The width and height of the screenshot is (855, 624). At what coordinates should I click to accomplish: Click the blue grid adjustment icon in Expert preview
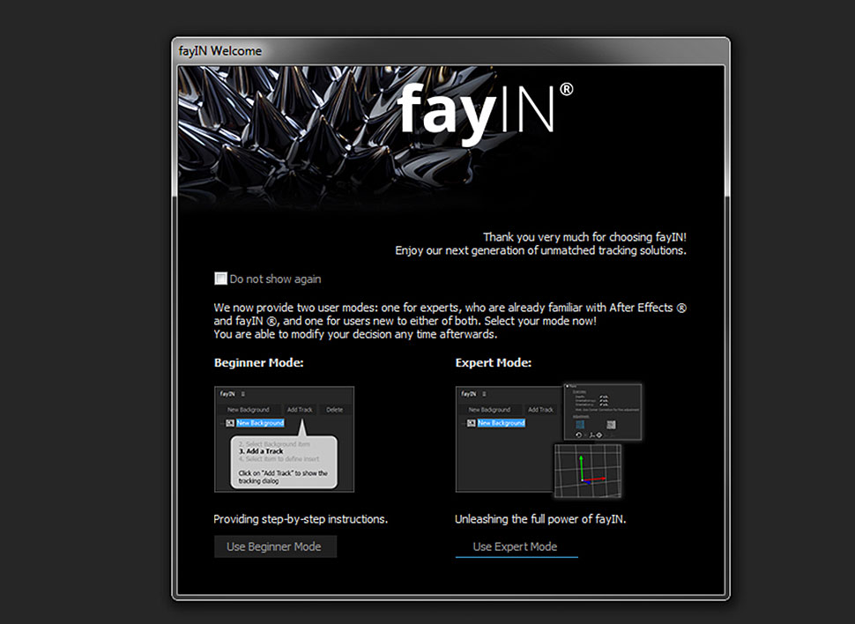[580, 424]
